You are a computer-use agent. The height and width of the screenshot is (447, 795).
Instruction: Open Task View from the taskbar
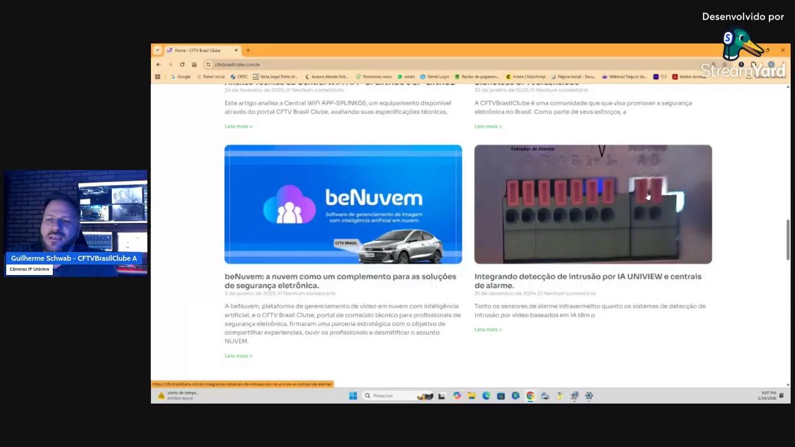[x=442, y=395]
